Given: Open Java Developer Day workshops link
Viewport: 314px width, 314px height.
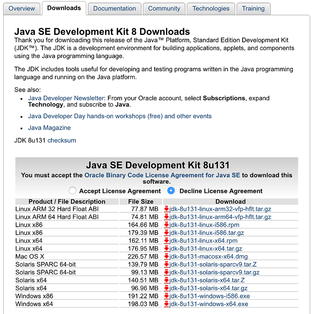Looking at the screenshot, I should coord(120,116).
